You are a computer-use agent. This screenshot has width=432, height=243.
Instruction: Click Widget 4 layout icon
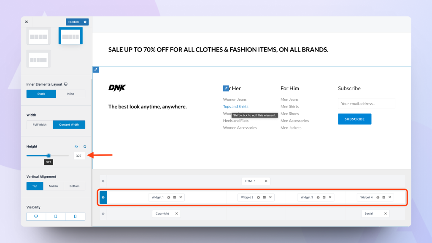[384, 197]
